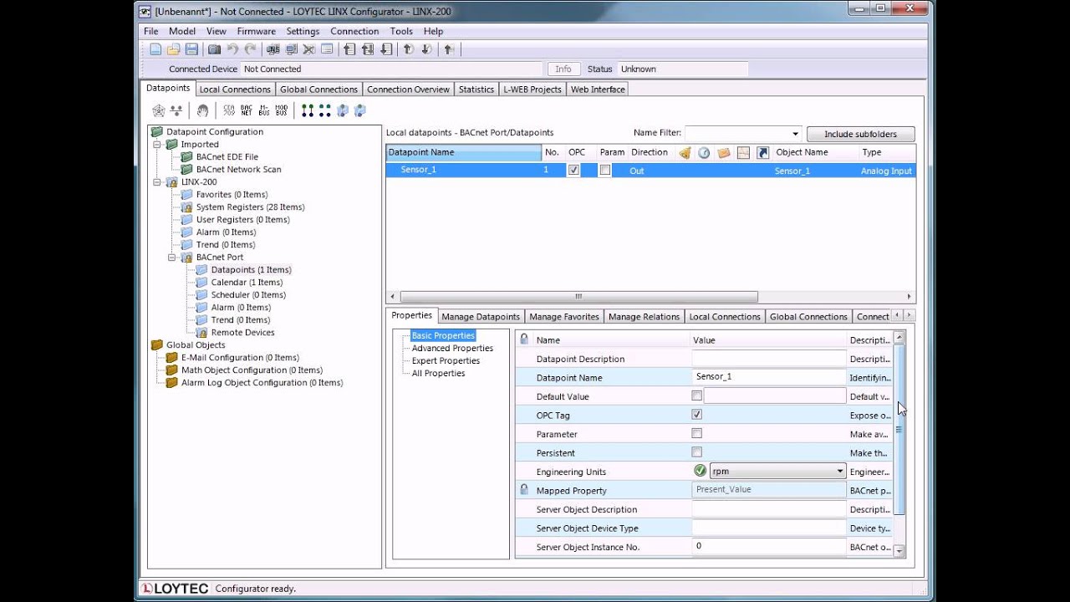Open a project file via the toolbar
The height and width of the screenshot is (602, 1070).
pyautogui.click(x=173, y=49)
